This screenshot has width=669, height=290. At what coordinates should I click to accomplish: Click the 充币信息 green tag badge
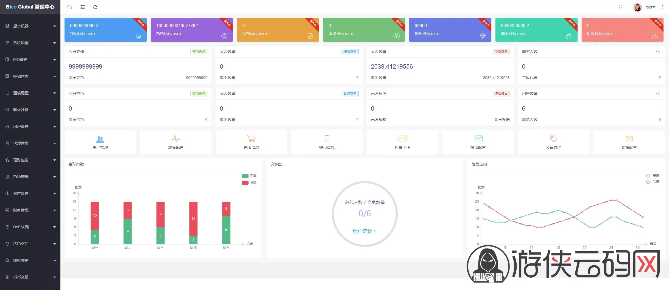199,52
